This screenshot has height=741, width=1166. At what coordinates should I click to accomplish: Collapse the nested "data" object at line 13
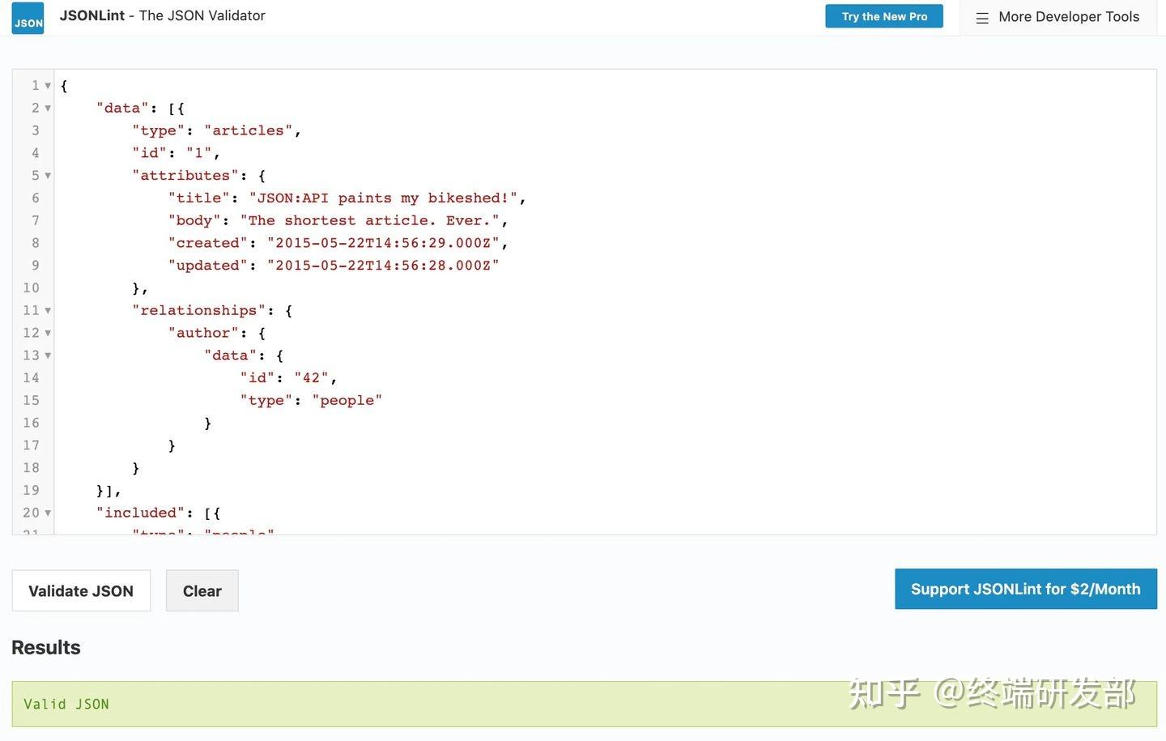(48, 355)
